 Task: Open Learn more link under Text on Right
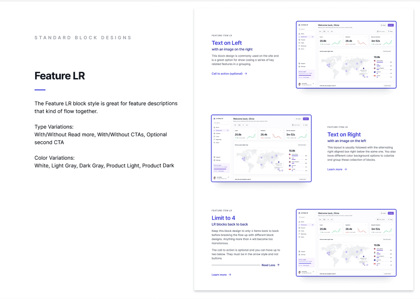click(337, 170)
